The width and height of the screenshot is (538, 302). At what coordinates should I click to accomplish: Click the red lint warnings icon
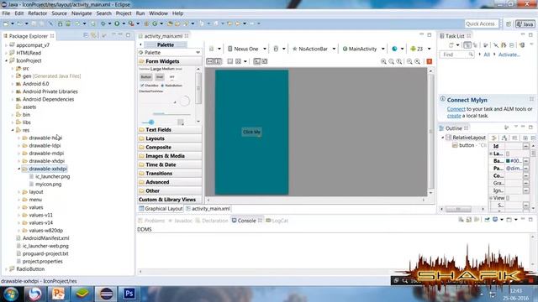430,61
